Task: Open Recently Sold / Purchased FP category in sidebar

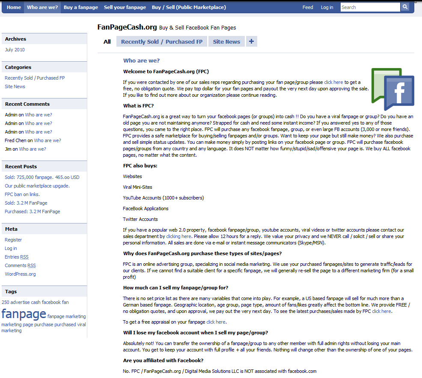Action: 35,78
